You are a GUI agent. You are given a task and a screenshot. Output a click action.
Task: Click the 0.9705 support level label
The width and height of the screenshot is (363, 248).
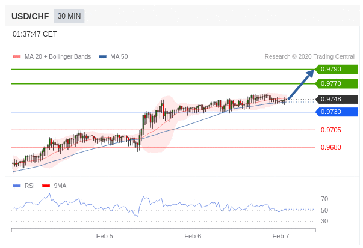pos(331,130)
